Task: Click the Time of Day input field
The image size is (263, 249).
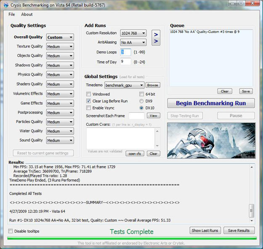Action: click(126, 61)
